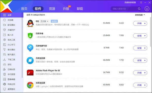The image size is (152, 93).
Task: Click the 百度浏览器 app icon
Action: click(30, 60)
